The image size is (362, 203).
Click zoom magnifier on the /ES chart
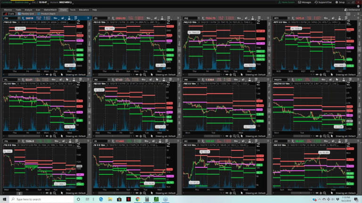click(x=145, y=75)
